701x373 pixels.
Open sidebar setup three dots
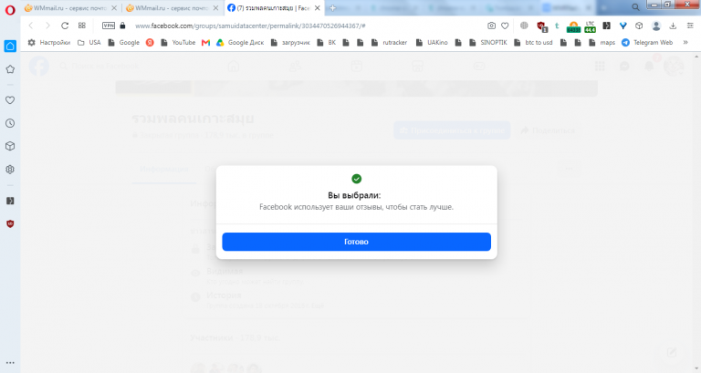(10, 363)
